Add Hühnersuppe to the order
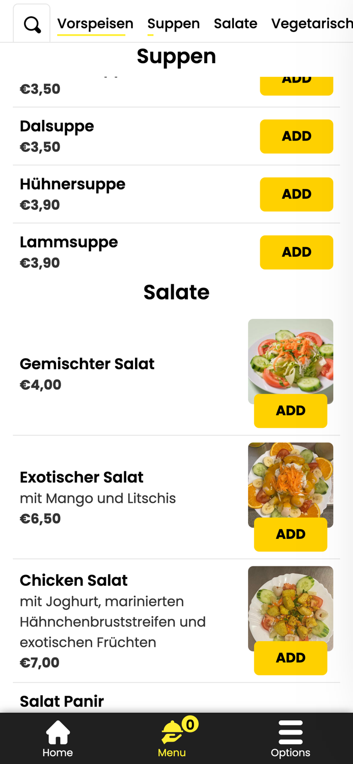Image resolution: width=353 pixels, height=764 pixels. [296, 194]
